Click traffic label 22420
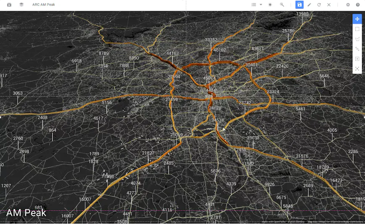365x224 pixels. (282, 66)
